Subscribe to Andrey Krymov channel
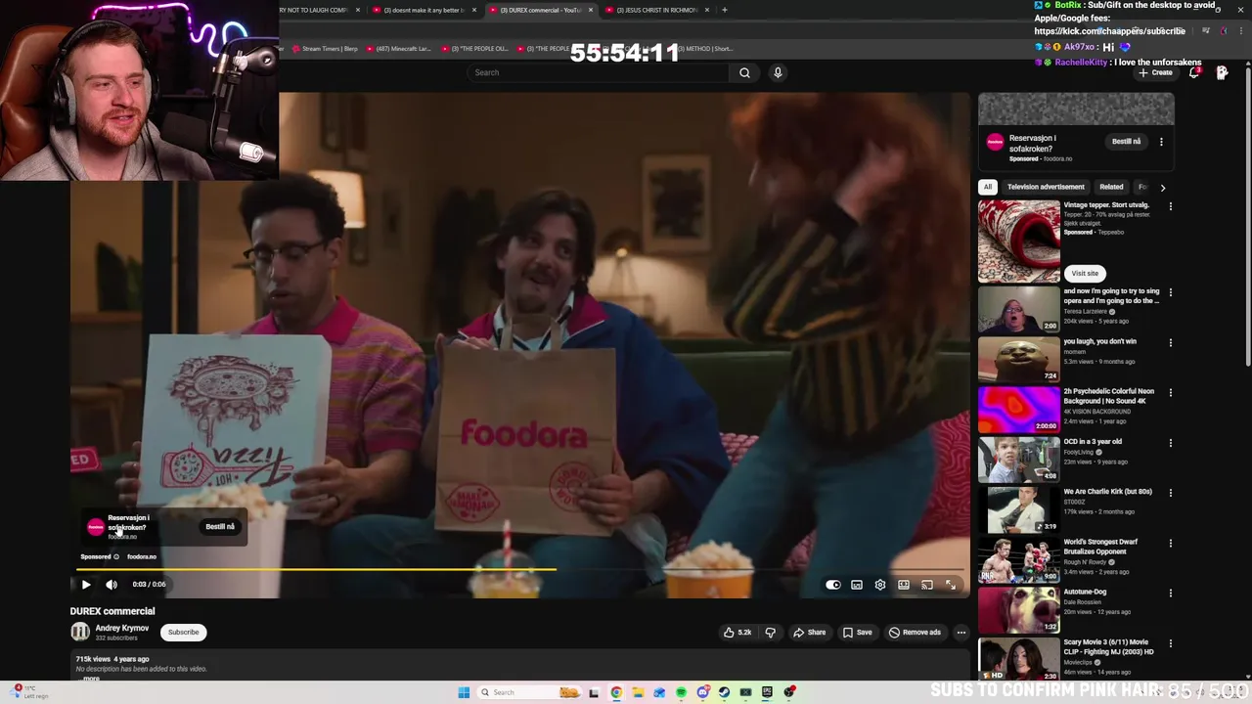Image resolution: width=1252 pixels, height=704 pixels. (x=183, y=633)
